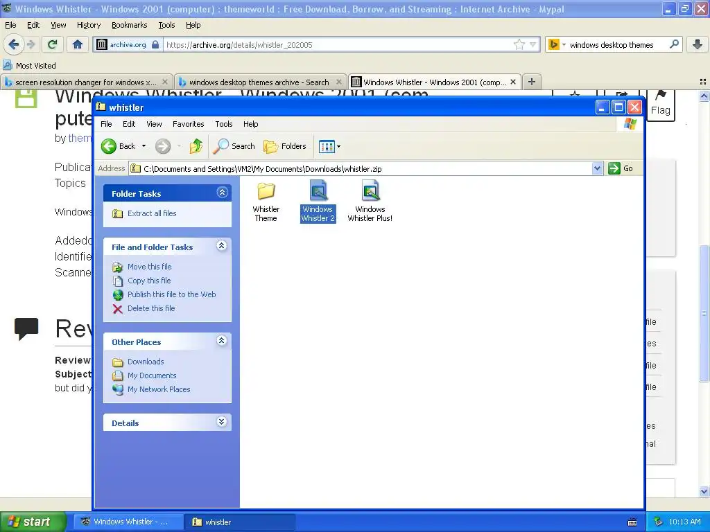
Task: Open the Explorer Tools menu
Action: tap(224, 124)
